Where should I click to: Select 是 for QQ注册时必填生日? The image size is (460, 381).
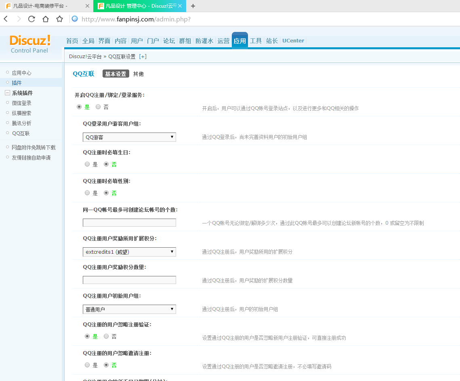tap(87, 164)
